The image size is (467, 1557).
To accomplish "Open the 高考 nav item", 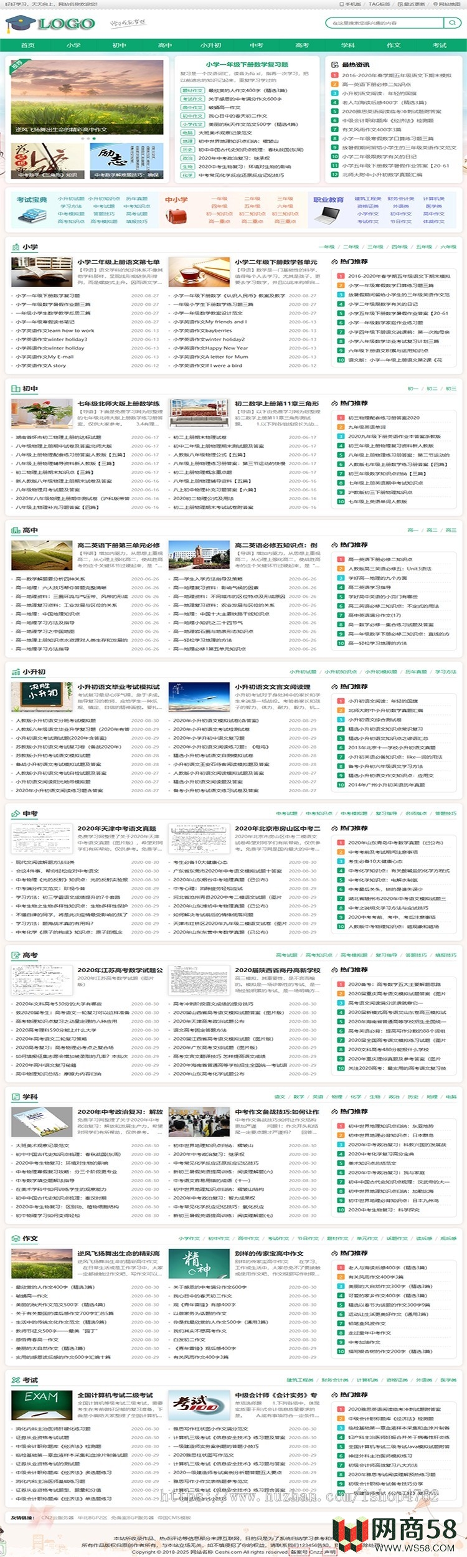I will (x=302, y=45).
